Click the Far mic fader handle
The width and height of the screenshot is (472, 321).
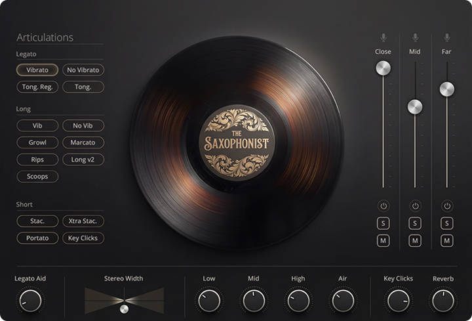(447, 89)
